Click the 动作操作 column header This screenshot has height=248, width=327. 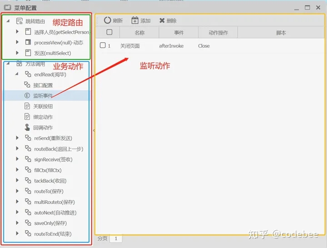pyautogui.click(x=218, y=32)
